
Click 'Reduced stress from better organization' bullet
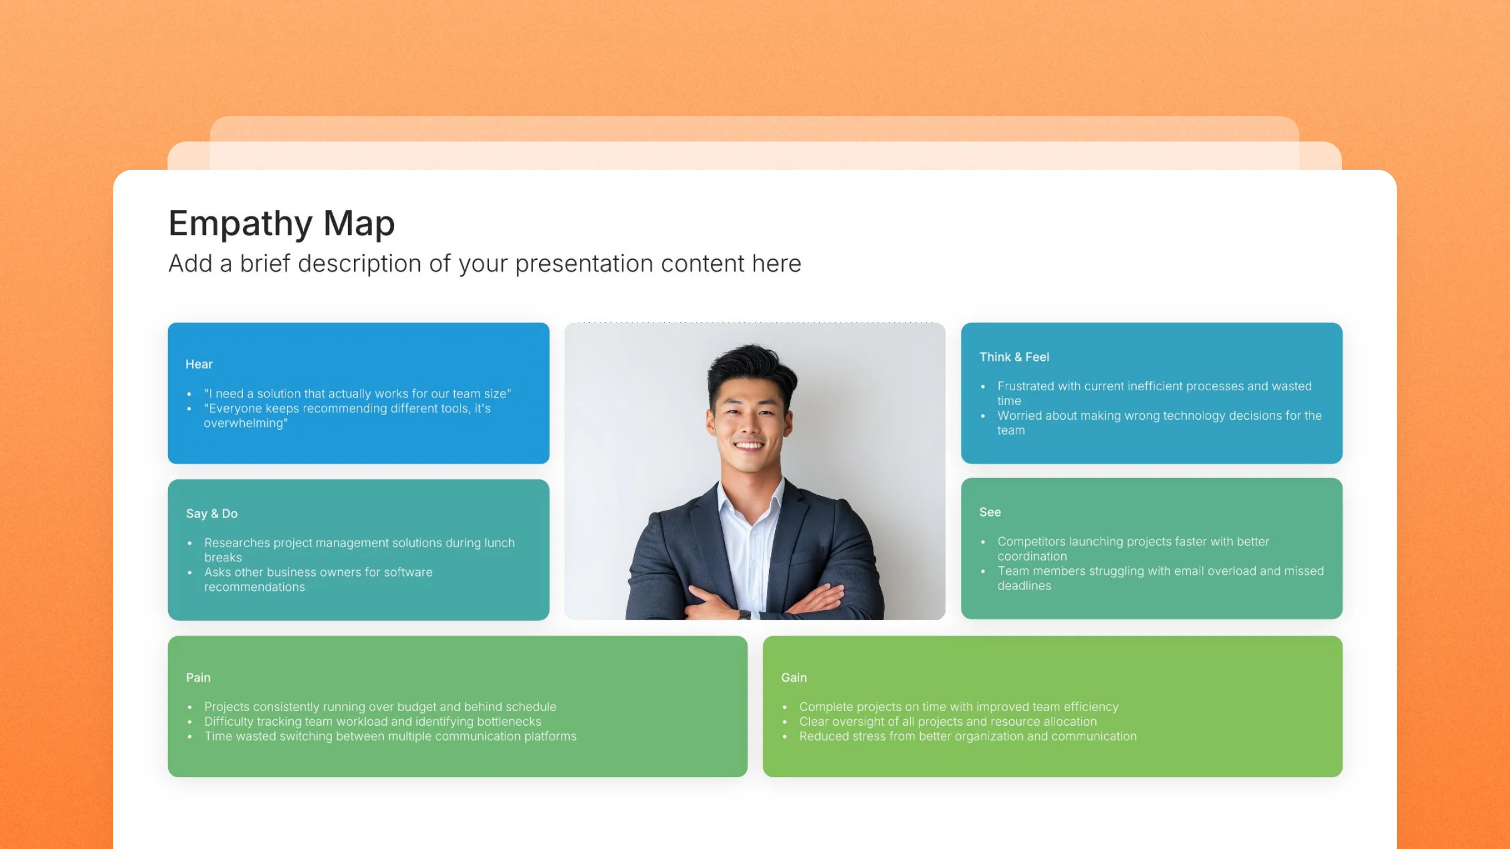click(x=968, y=736)
